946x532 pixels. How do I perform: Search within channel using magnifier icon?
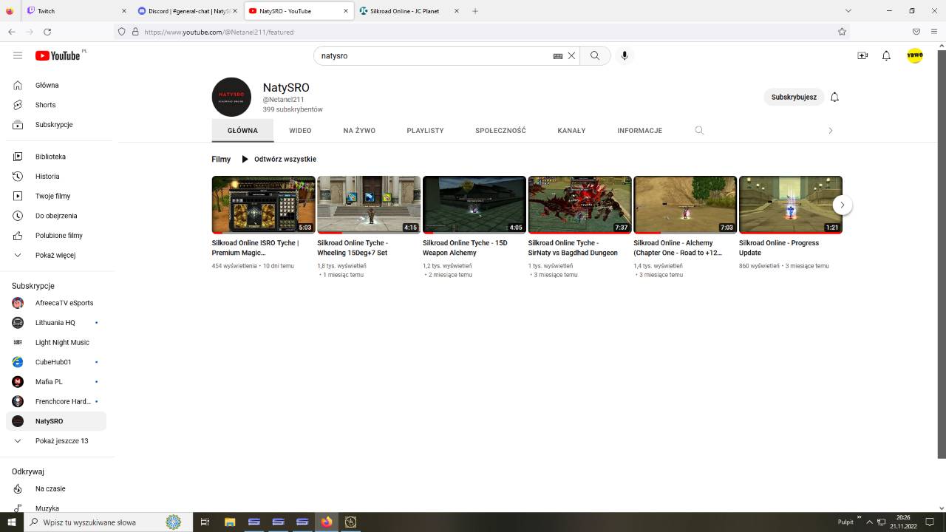click(x=699, y=130)
